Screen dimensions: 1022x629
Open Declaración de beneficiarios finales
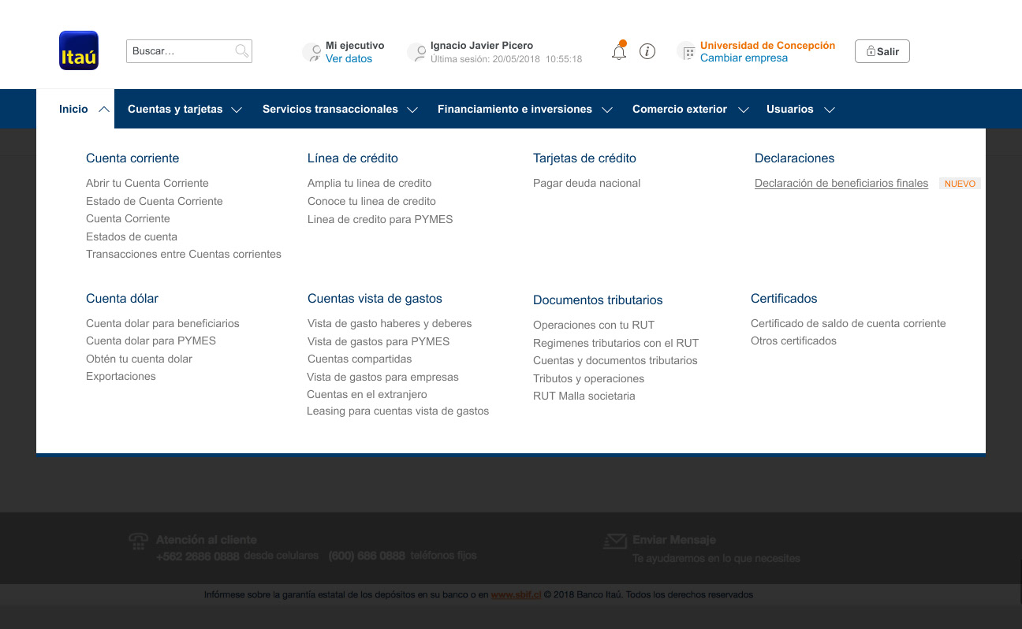coord(841,183)
